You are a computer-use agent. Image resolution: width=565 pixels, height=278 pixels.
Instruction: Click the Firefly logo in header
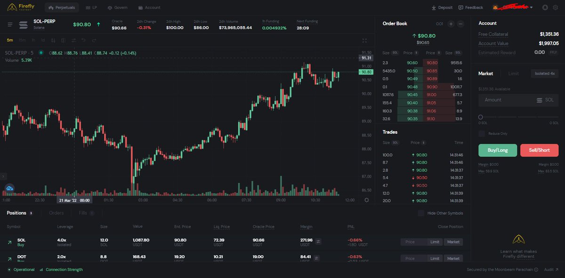pos(21,7)
